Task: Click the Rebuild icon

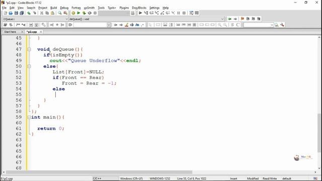Action: click(90, 13)
